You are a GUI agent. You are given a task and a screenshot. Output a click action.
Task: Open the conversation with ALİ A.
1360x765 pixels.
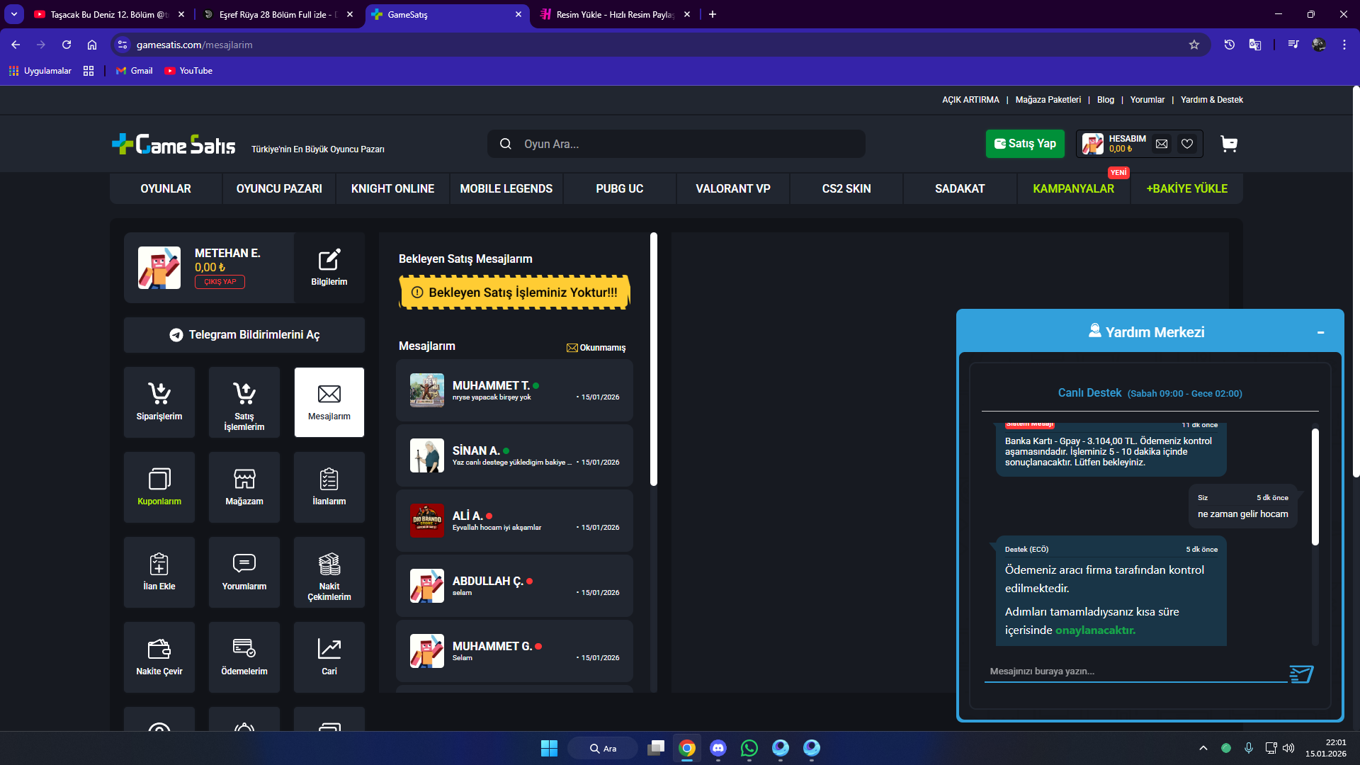point(515,521)
